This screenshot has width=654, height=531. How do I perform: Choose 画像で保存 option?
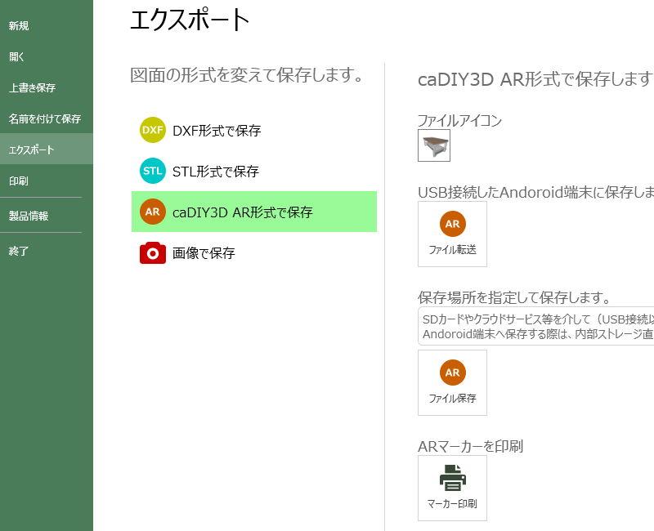click(x=254, y=252)
